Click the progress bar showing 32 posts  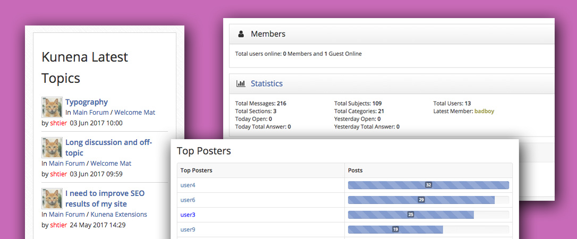428,185
